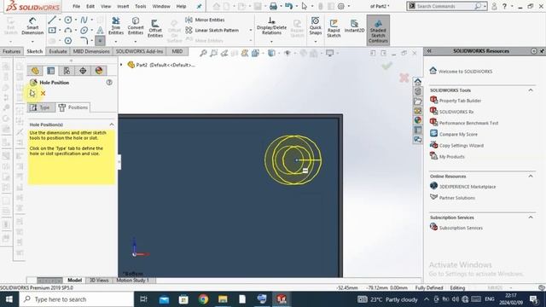546x307 pixels.
Task: Toggle Shaded Sketch Contours
Action: tap(378, 30)
